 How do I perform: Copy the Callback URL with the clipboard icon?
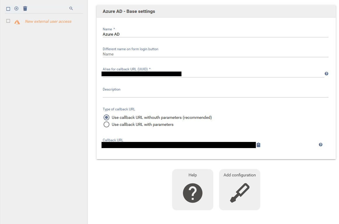(258, 145)
